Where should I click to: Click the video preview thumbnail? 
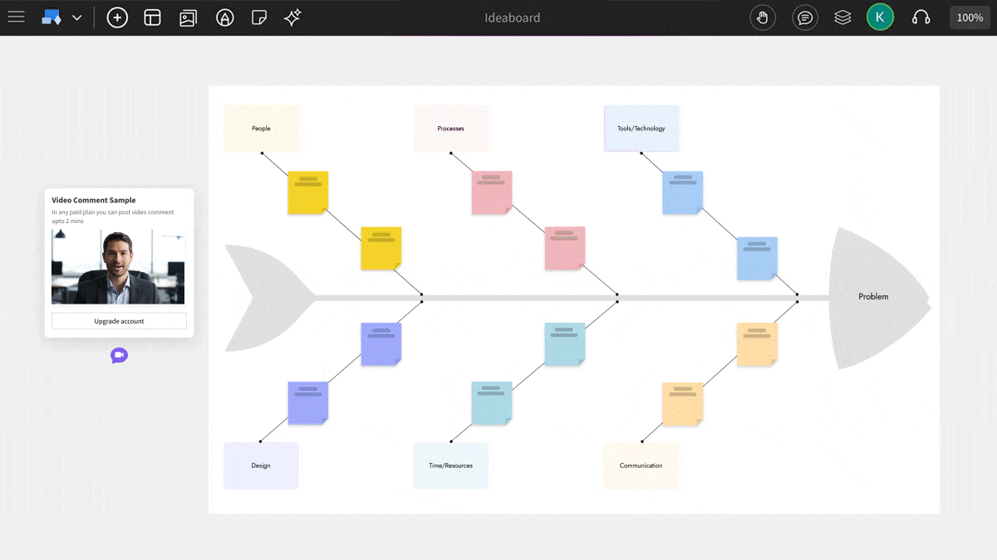pyautogui.click(x=118, y=265)
